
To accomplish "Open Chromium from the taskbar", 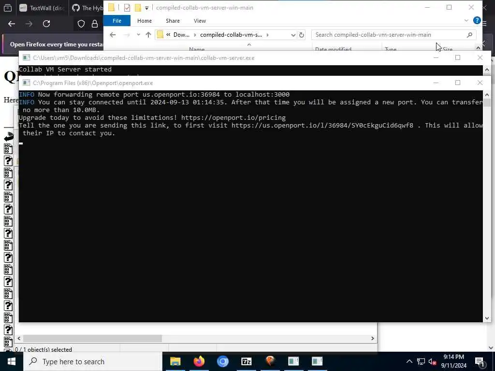I will [222, 361].
